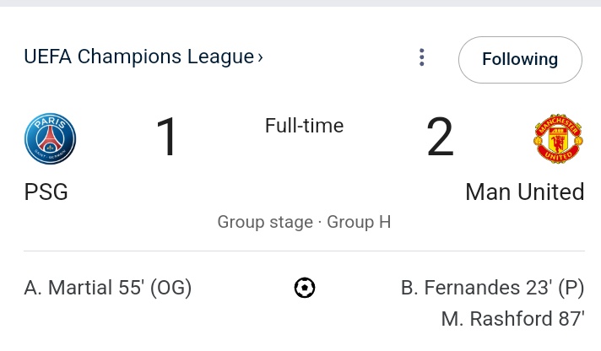Click the PSG club crest
The height and width of the screenshot is (351, 601).
[50, 138]
